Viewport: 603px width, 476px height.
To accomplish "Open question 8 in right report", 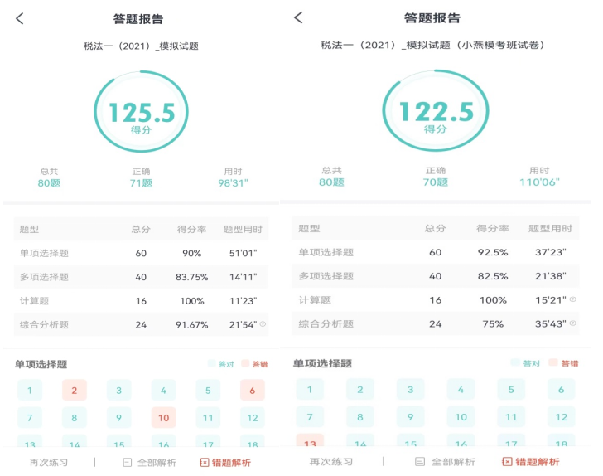I will tap(360, 416).
